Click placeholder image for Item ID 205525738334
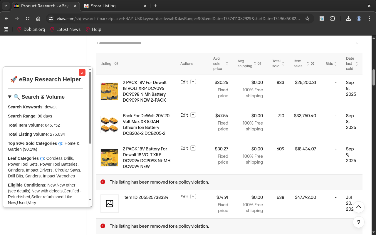376x235 pixels. click(x=110, y=204)
